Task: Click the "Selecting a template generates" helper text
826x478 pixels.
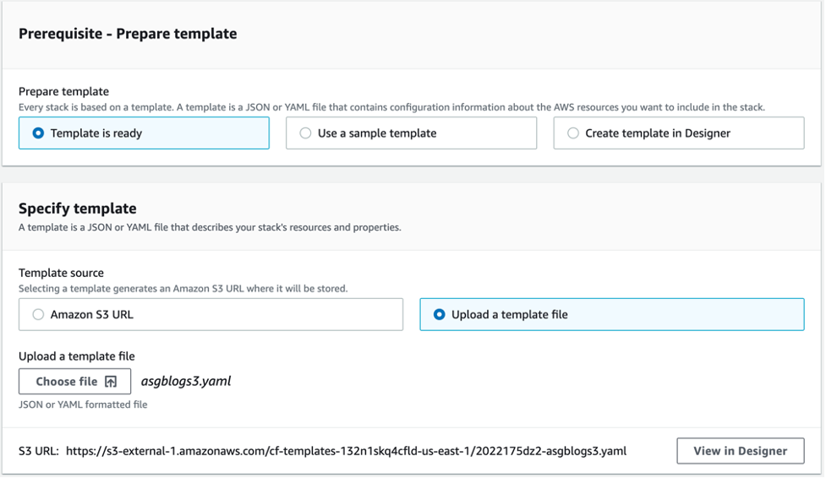Action: (183, 289)
